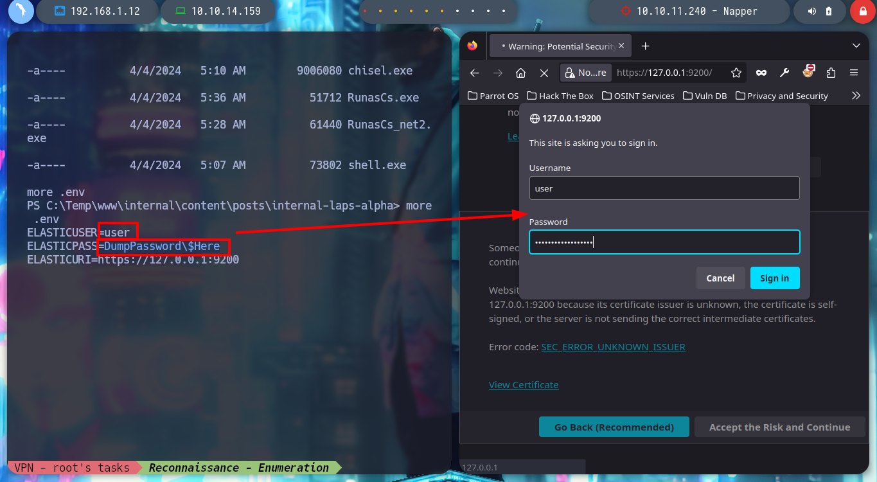The height and width of the screenshot is (482, 877).
Task: Cancel the sign-in dialog
Action: 720,278
